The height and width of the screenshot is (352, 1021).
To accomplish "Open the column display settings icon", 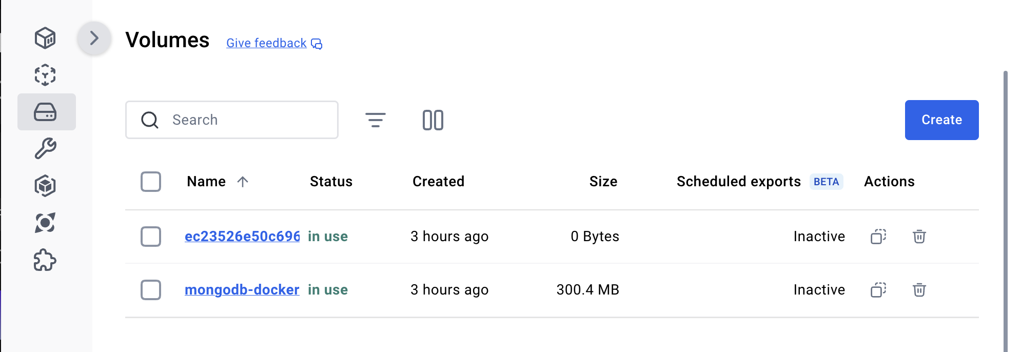I will (x=433, y=120).
